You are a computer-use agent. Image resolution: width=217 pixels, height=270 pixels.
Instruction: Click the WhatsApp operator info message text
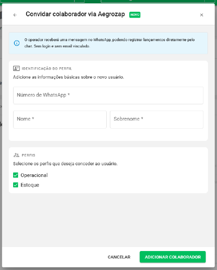point(109,43)
